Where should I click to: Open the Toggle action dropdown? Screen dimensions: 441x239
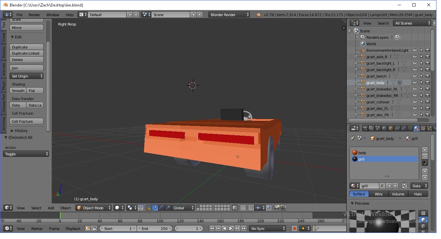click(26, 154)
